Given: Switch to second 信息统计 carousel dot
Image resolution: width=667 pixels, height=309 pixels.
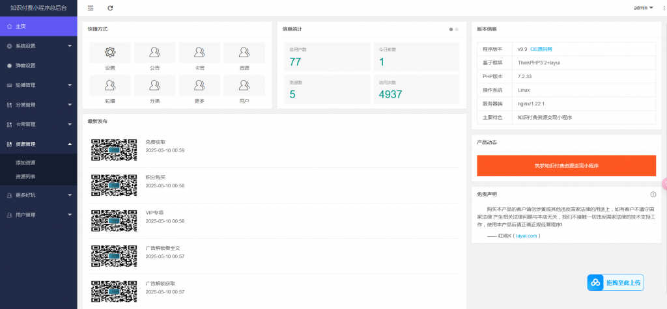Looking at the screenshot, I should (x=457, y=29).
